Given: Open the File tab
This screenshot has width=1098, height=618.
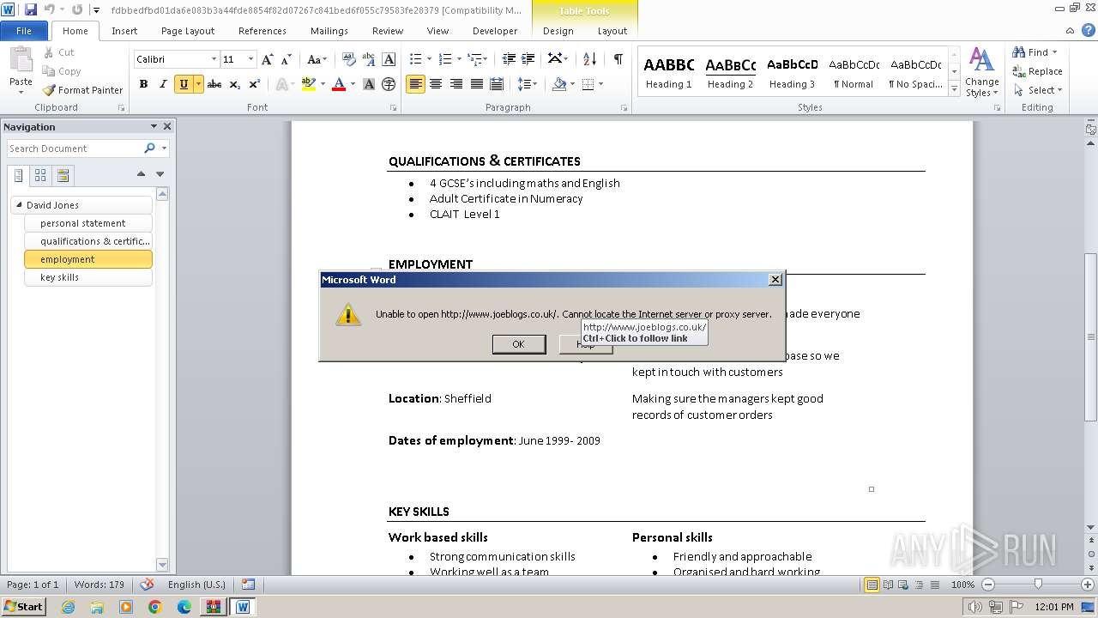Looking at the screenshot, I should [24, 31].
